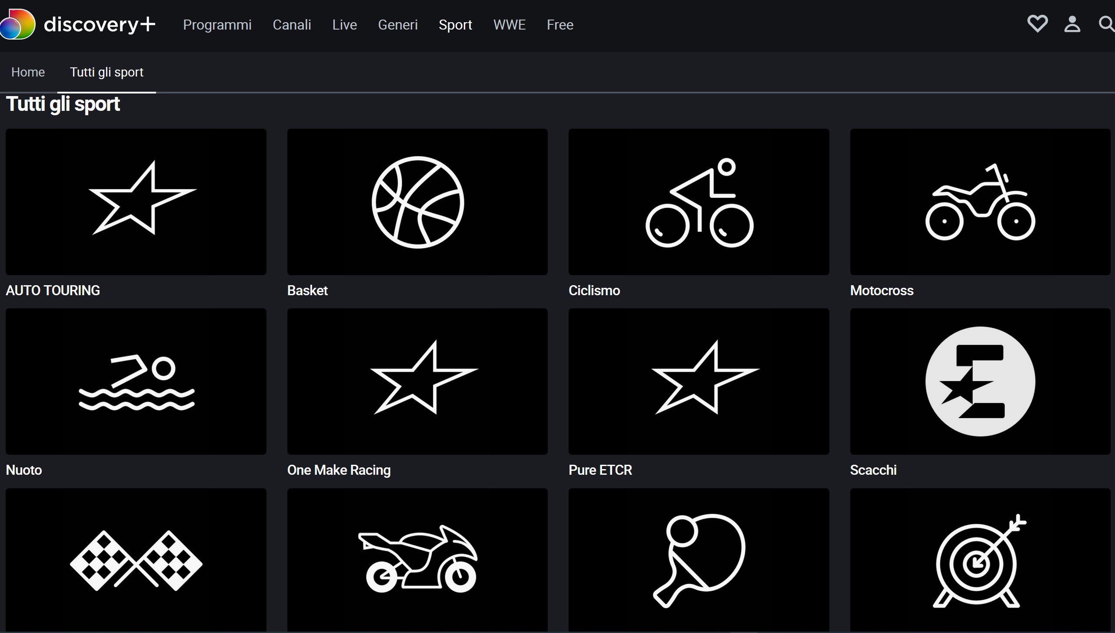The width and height of the screenshot is (1115, 633).
Task: Open the WWE section
Action: point(509,25)
